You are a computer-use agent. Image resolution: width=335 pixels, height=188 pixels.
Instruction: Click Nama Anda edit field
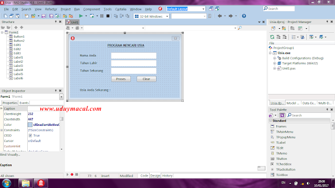coord(134,56)
